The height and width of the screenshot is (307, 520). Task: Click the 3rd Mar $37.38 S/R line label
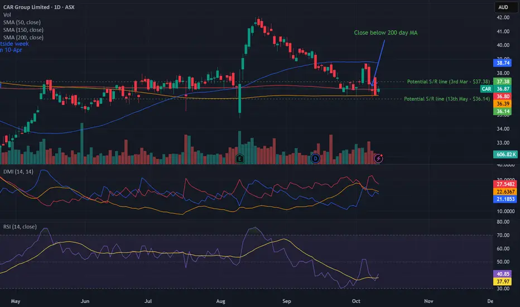(x=449, y=81)
